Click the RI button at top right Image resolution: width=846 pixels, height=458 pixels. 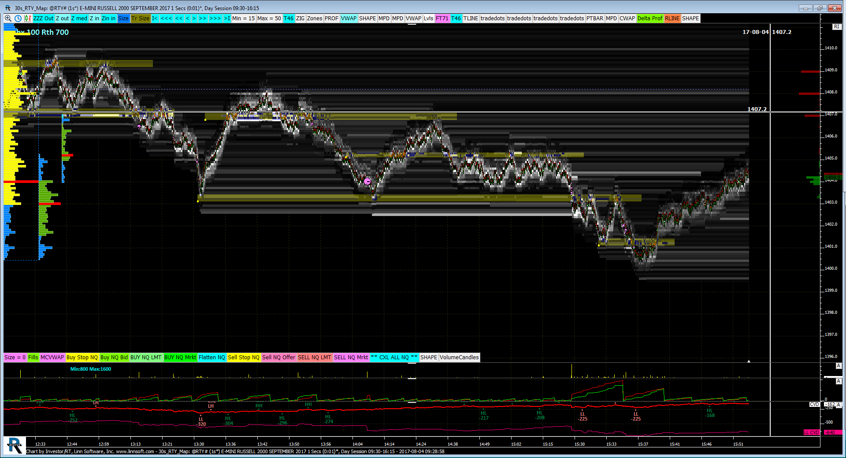[x=836, y=27]
